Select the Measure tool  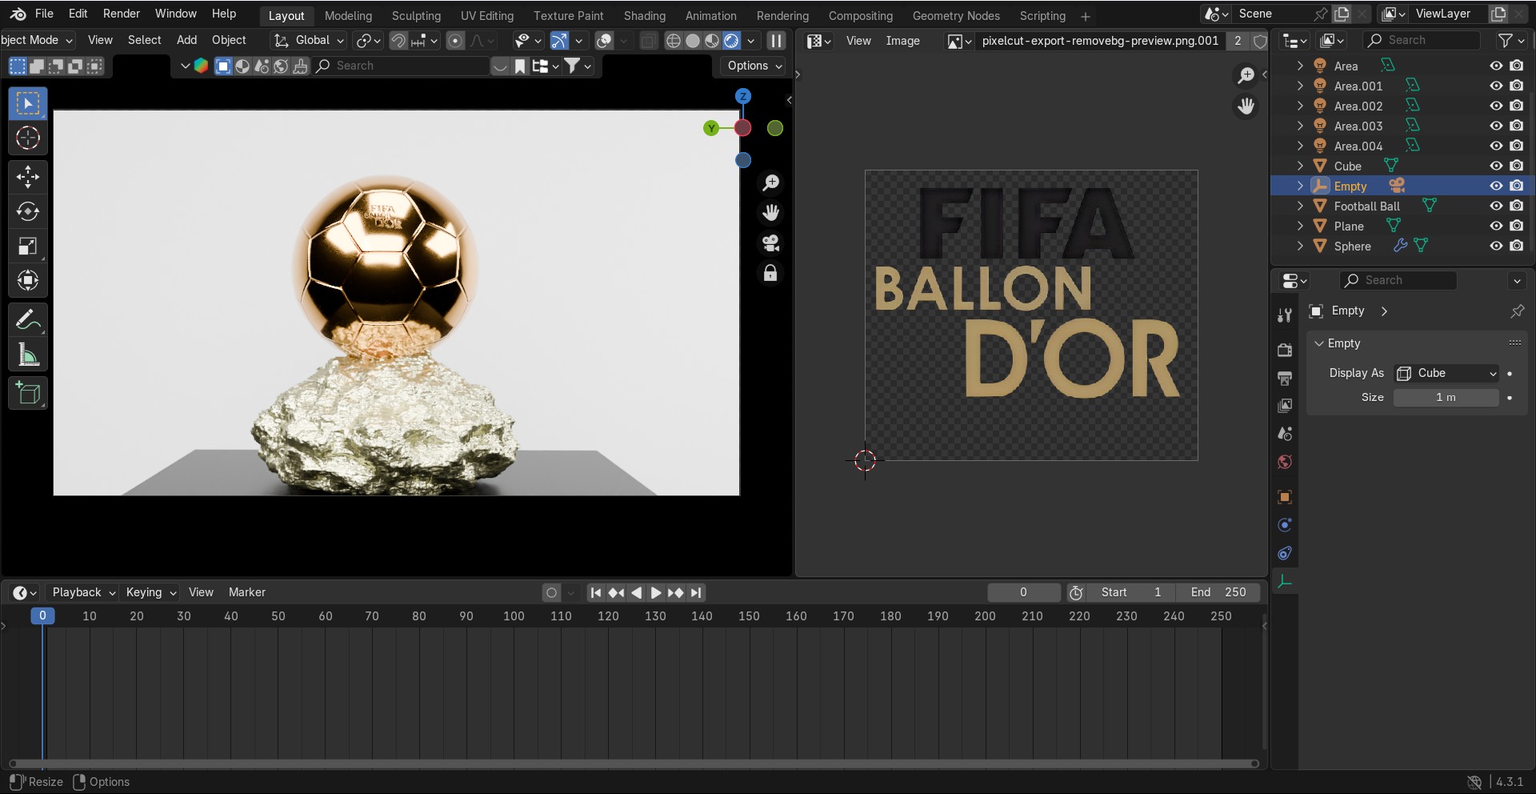[28, 355]
